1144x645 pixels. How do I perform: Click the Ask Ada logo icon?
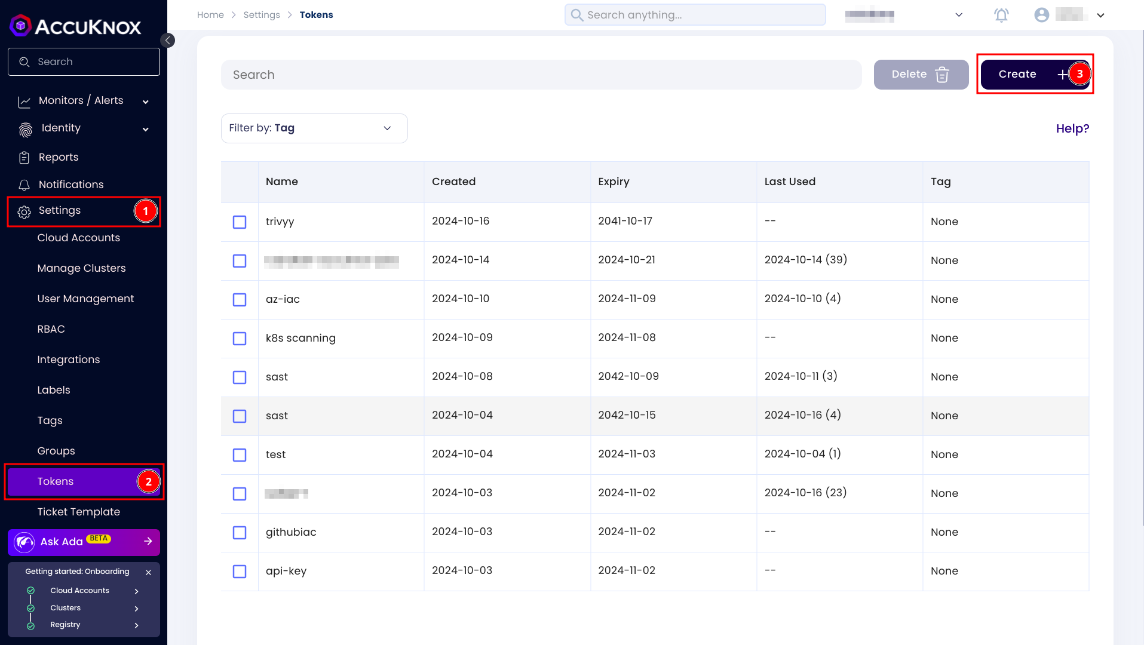(24, 542)
